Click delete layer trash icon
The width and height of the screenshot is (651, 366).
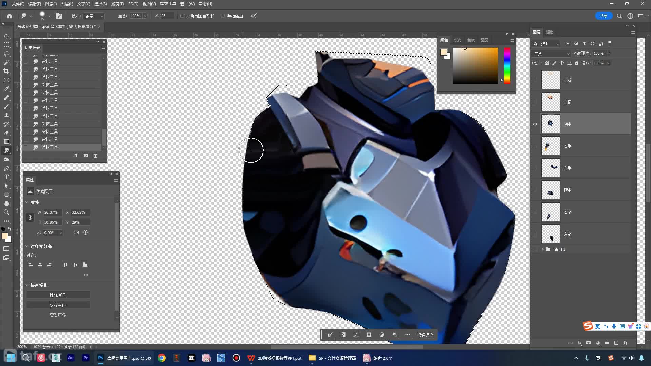(625, 343)
